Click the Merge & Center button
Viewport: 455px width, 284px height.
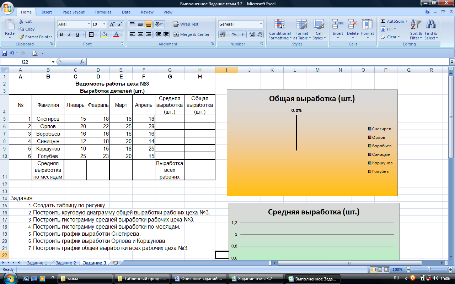pos(193,34)
